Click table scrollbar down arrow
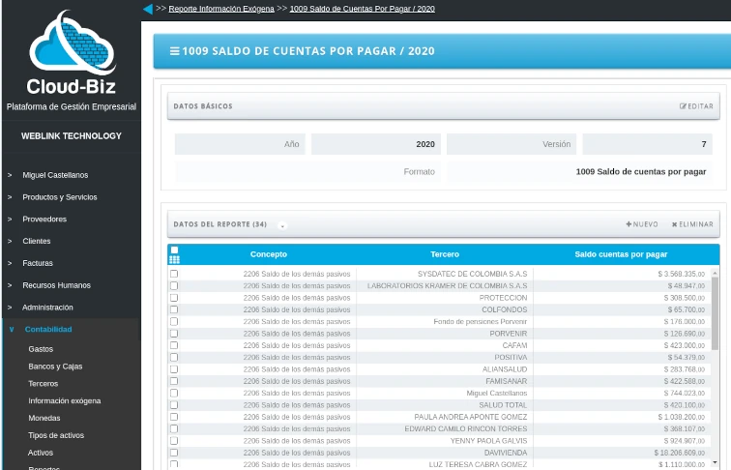The width and height of the screenshot is (731, 470). (715, 462)
